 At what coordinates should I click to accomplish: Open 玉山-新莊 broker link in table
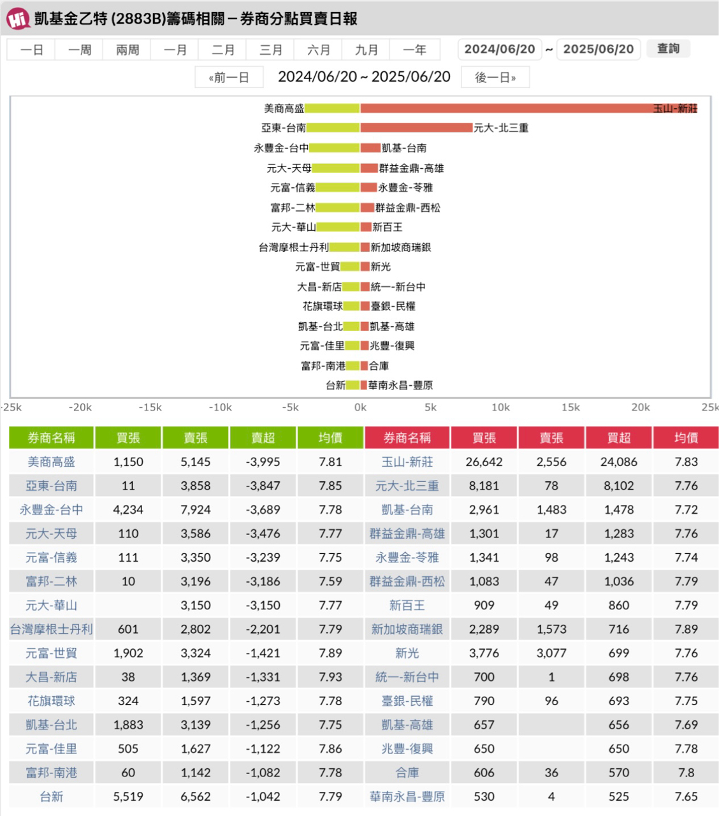(407, 462)
